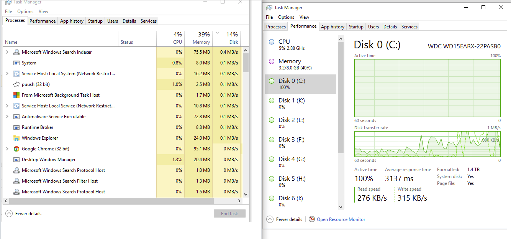The height and width of the screenshot is (239, 511).
Task: Click the Microsoft Windows Search Indexer process icon
Action: click(16, 52)
